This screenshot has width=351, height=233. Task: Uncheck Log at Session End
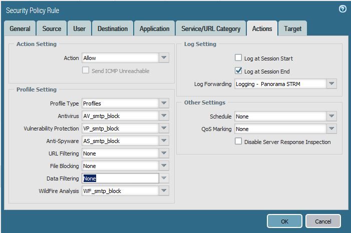(x=239, y=71)
